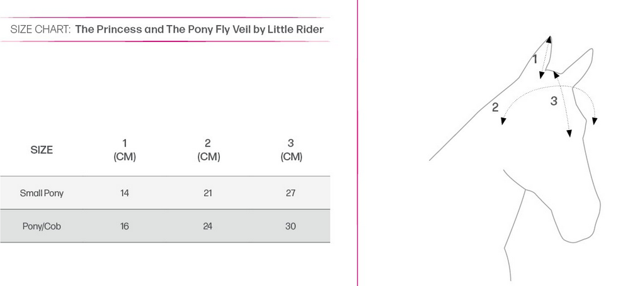Click the measurement 1 (CM) column header
Screen dimensions: 623x286
125,150
